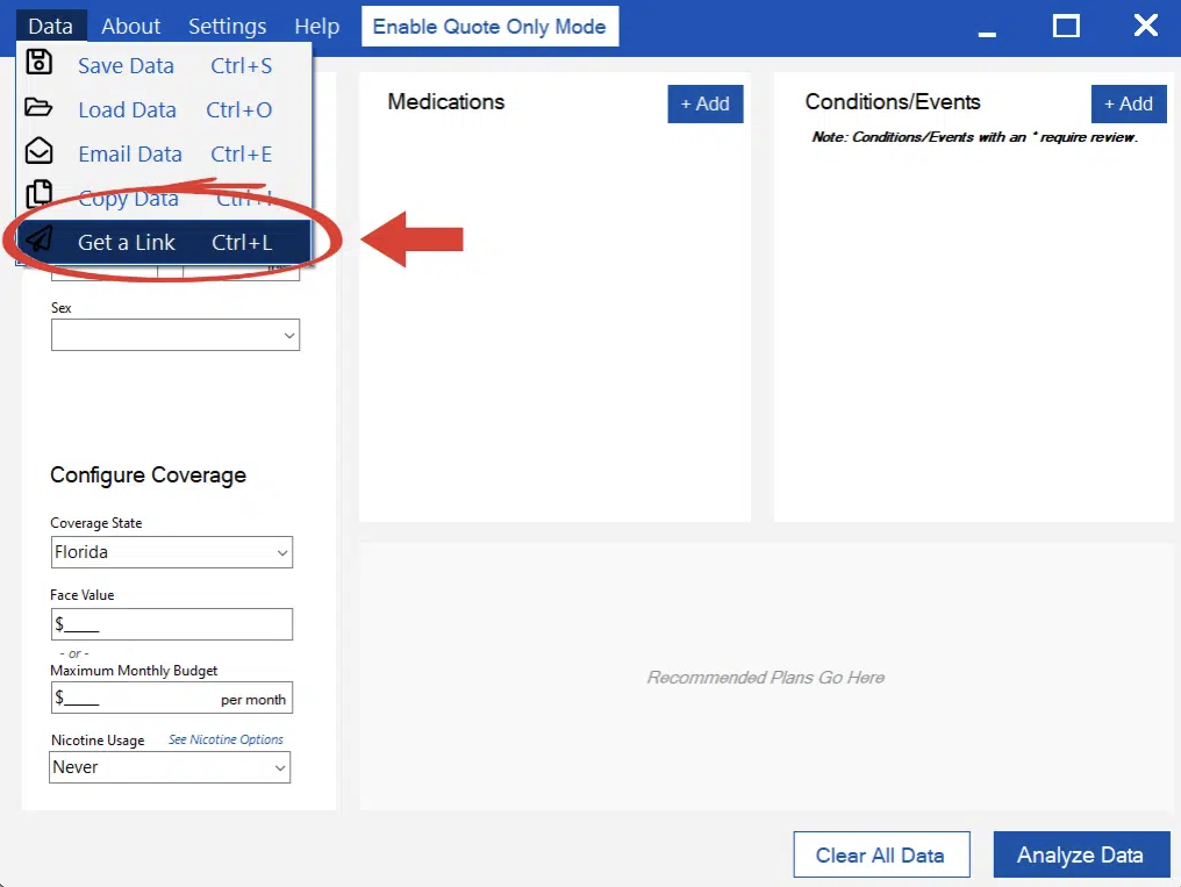The width and height of the screenshot is (1181, 887).
Task: Enable Quote Only Mode
Action: (x=489, y=27)
